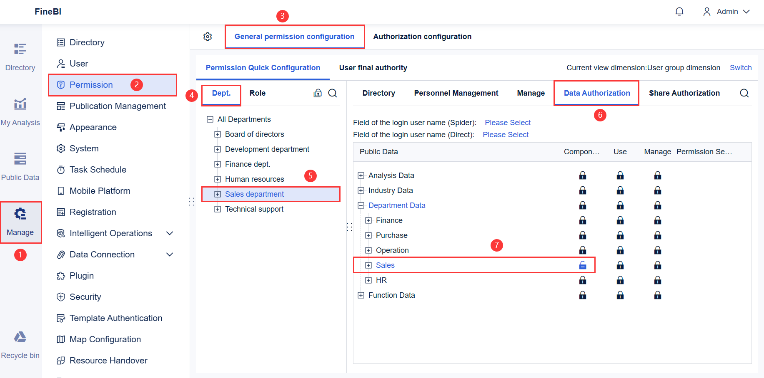Lock the unlocked Sales component permission
The height and width of the screenshot is (378, 764).
click(582, 265)
